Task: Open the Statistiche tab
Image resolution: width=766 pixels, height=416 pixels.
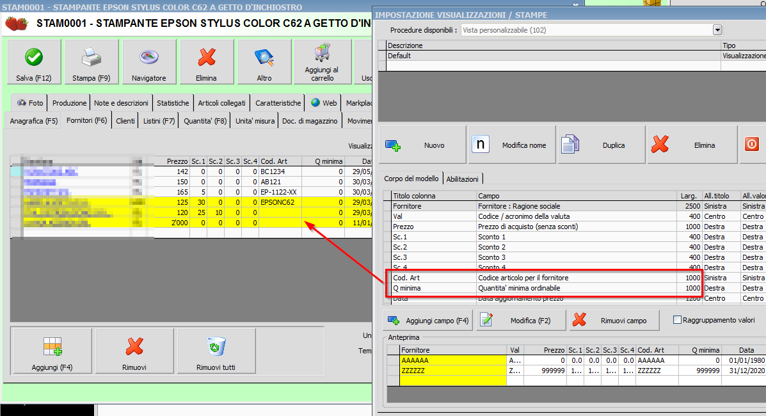Action: pos(173,103)
